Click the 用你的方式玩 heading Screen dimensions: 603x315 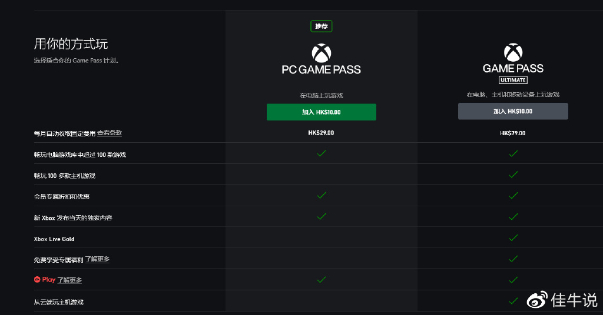coord(71,44)
